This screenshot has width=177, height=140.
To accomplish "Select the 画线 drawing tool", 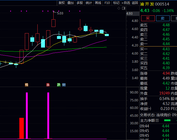I will tap(98, 3).
